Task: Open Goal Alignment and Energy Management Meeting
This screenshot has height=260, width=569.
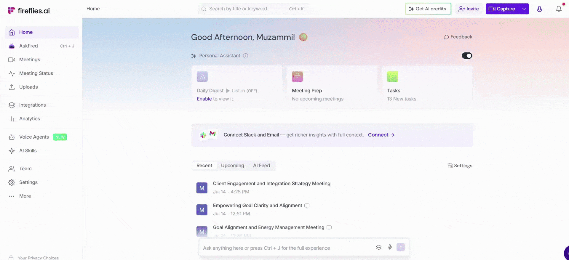Action: [x=268, y=227]
